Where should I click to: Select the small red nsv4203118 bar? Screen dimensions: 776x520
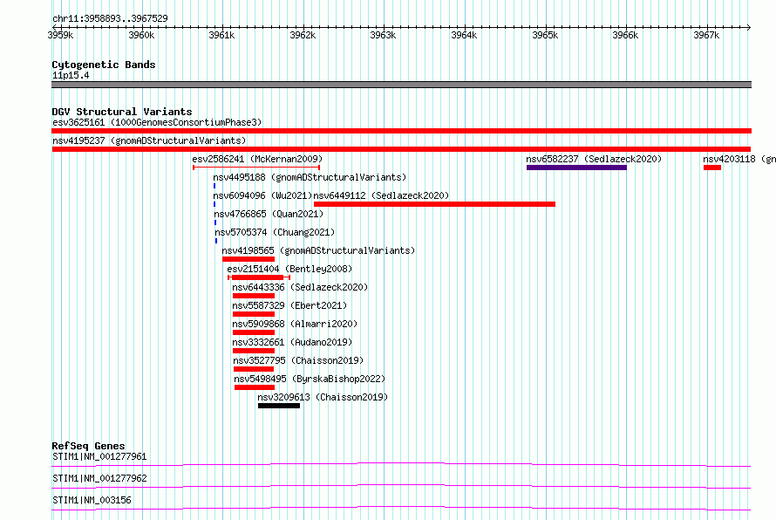pyautogui.click(x=712, y=168)
